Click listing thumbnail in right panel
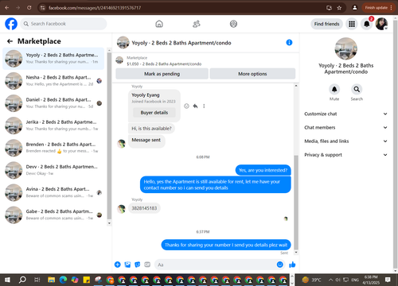This screenshot has width=398, height=286. pos(346,48)
